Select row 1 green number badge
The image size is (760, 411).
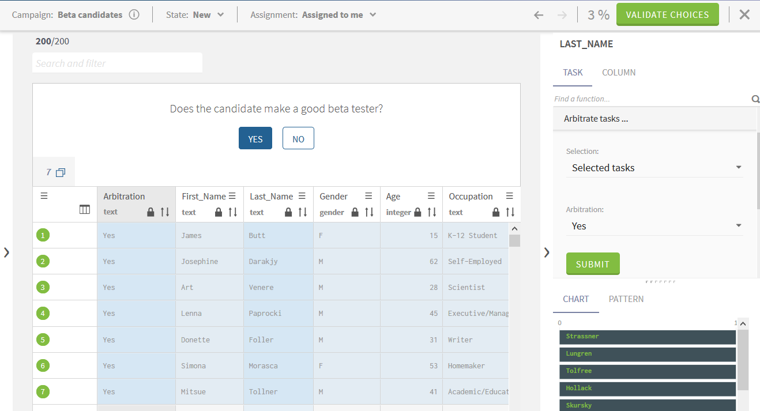[x=43, y=235]
